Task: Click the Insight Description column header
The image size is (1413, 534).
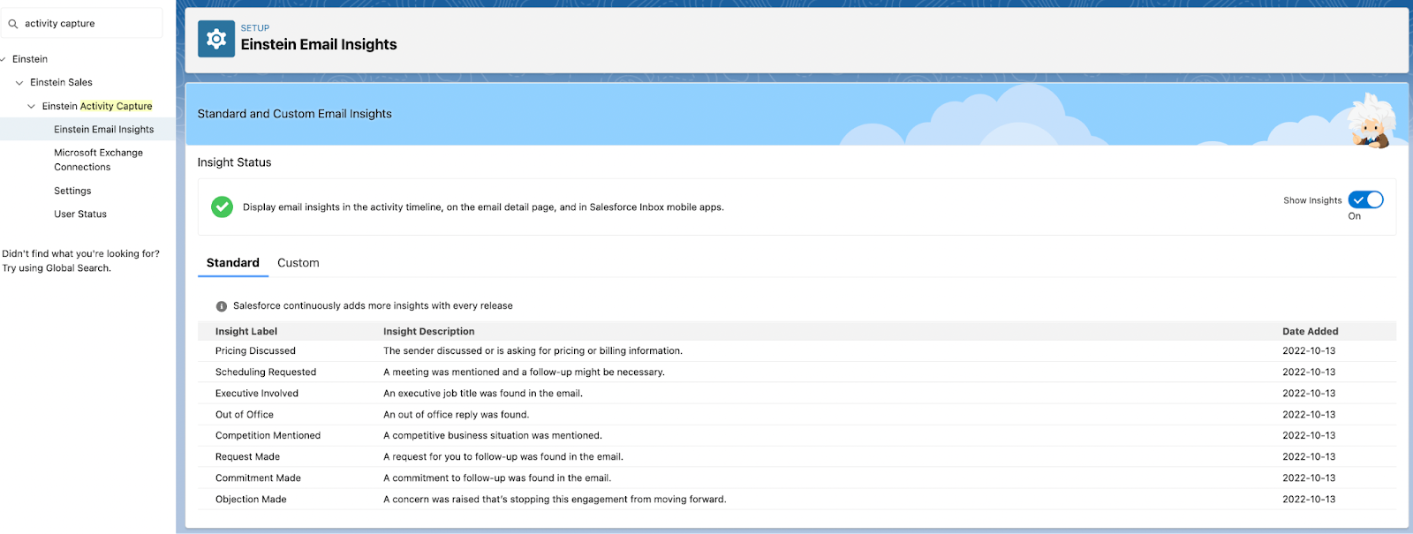Action: [429, 332]
